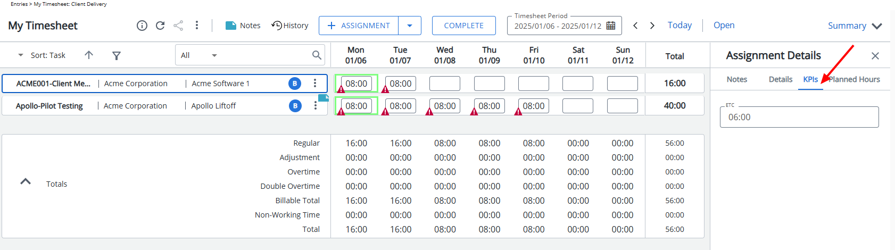This screenshot has width=895, height=250.
Task: Click the Sun 01/12 column header
Action: [x=623, y=55]
